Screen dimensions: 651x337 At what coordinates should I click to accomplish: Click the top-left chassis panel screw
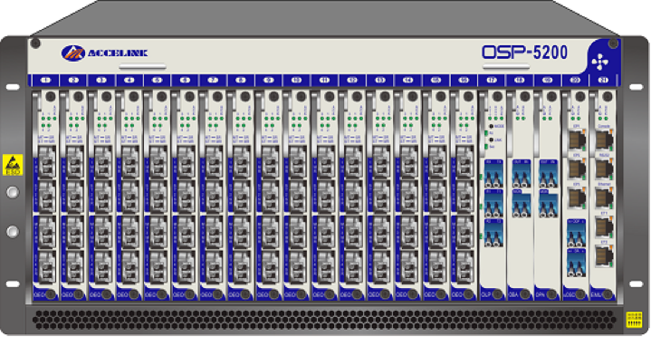click(x=35, y=43)
